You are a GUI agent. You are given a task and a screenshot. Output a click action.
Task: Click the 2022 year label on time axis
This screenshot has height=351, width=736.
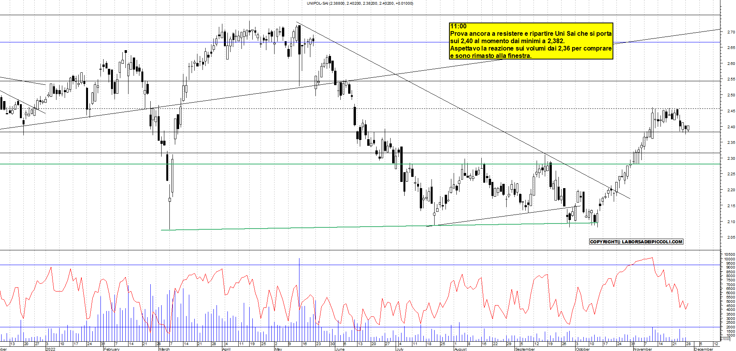[x=51, y=349]
